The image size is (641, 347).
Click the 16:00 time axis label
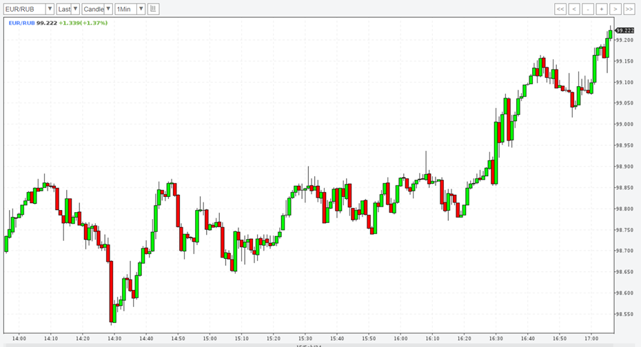400,339
